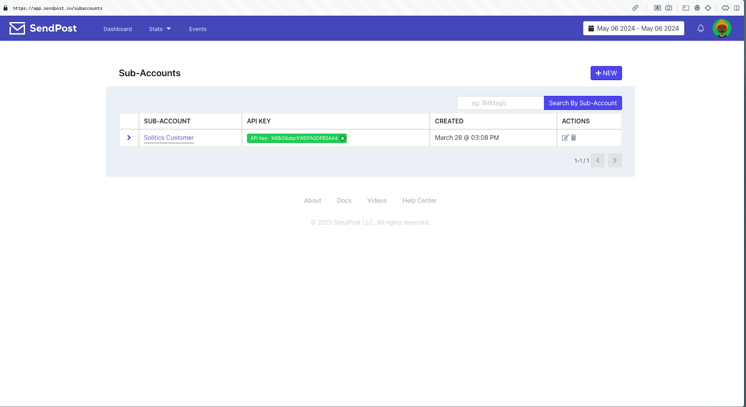Open the Docs footer link
The height and width of the screenshot is (407, 746).
pos(344,201)
